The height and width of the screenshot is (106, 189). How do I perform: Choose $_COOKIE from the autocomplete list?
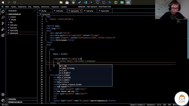click(86, 80)
